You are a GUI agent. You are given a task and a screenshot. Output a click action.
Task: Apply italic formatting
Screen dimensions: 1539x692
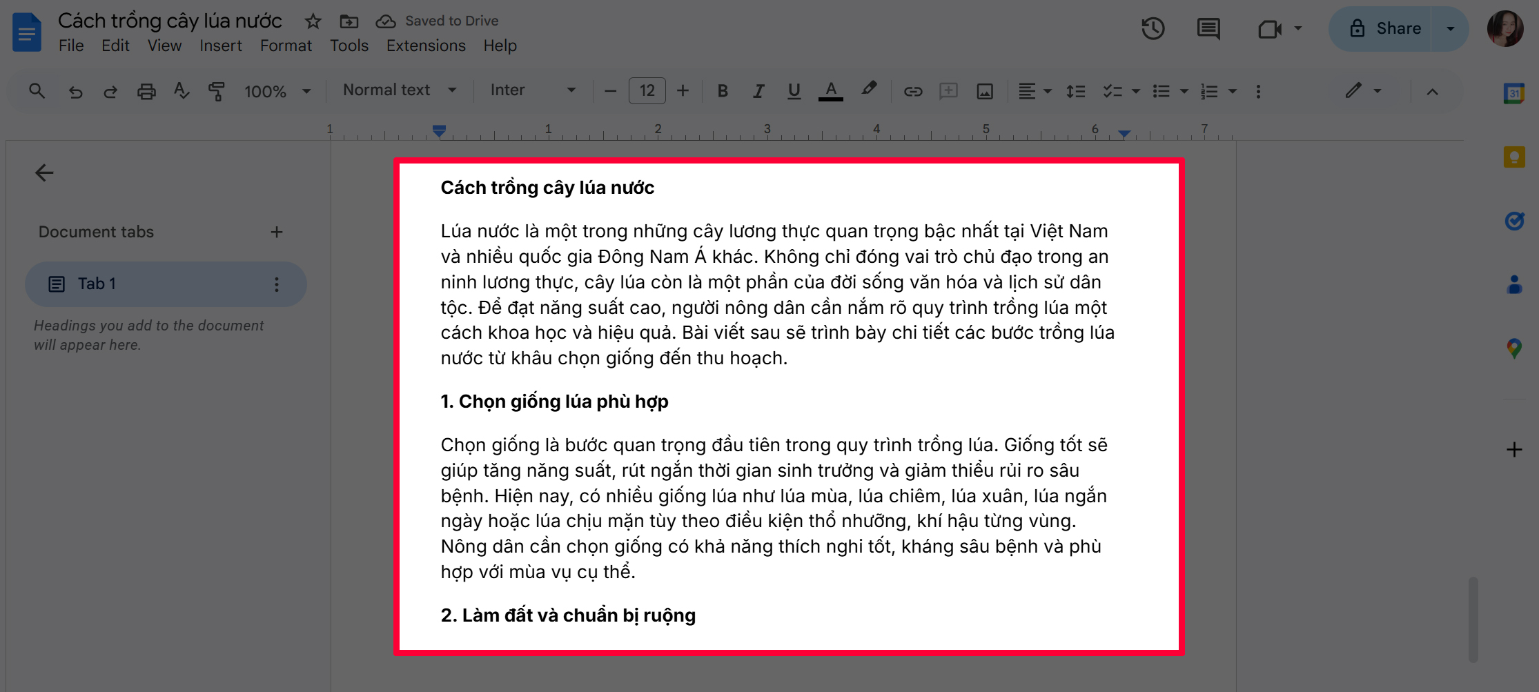tap(758, 90)
